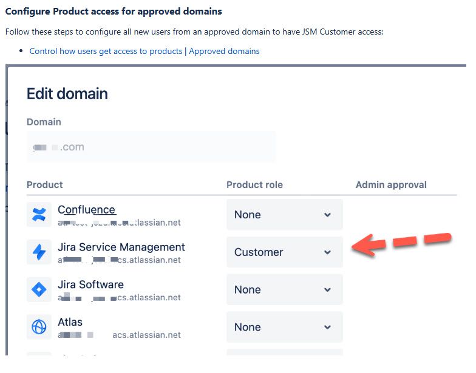This screenshot has width=476, height=373.
Task: Click the 'Product role' column header
Action: coord(254,184)
